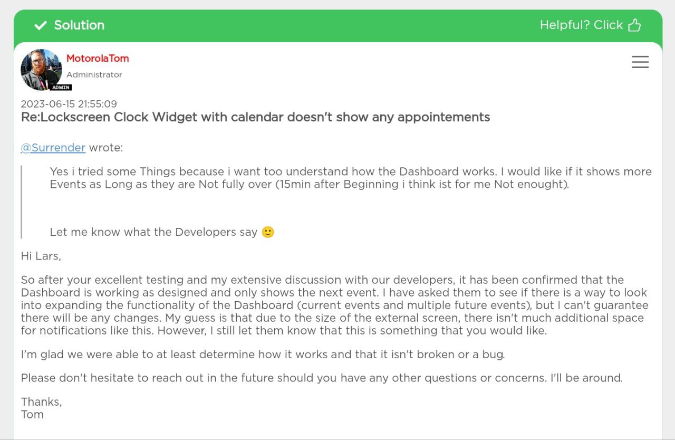Click the smiley emoji in the quote
Viewport: 675px width, 440px height.
[x=268, y=232]
